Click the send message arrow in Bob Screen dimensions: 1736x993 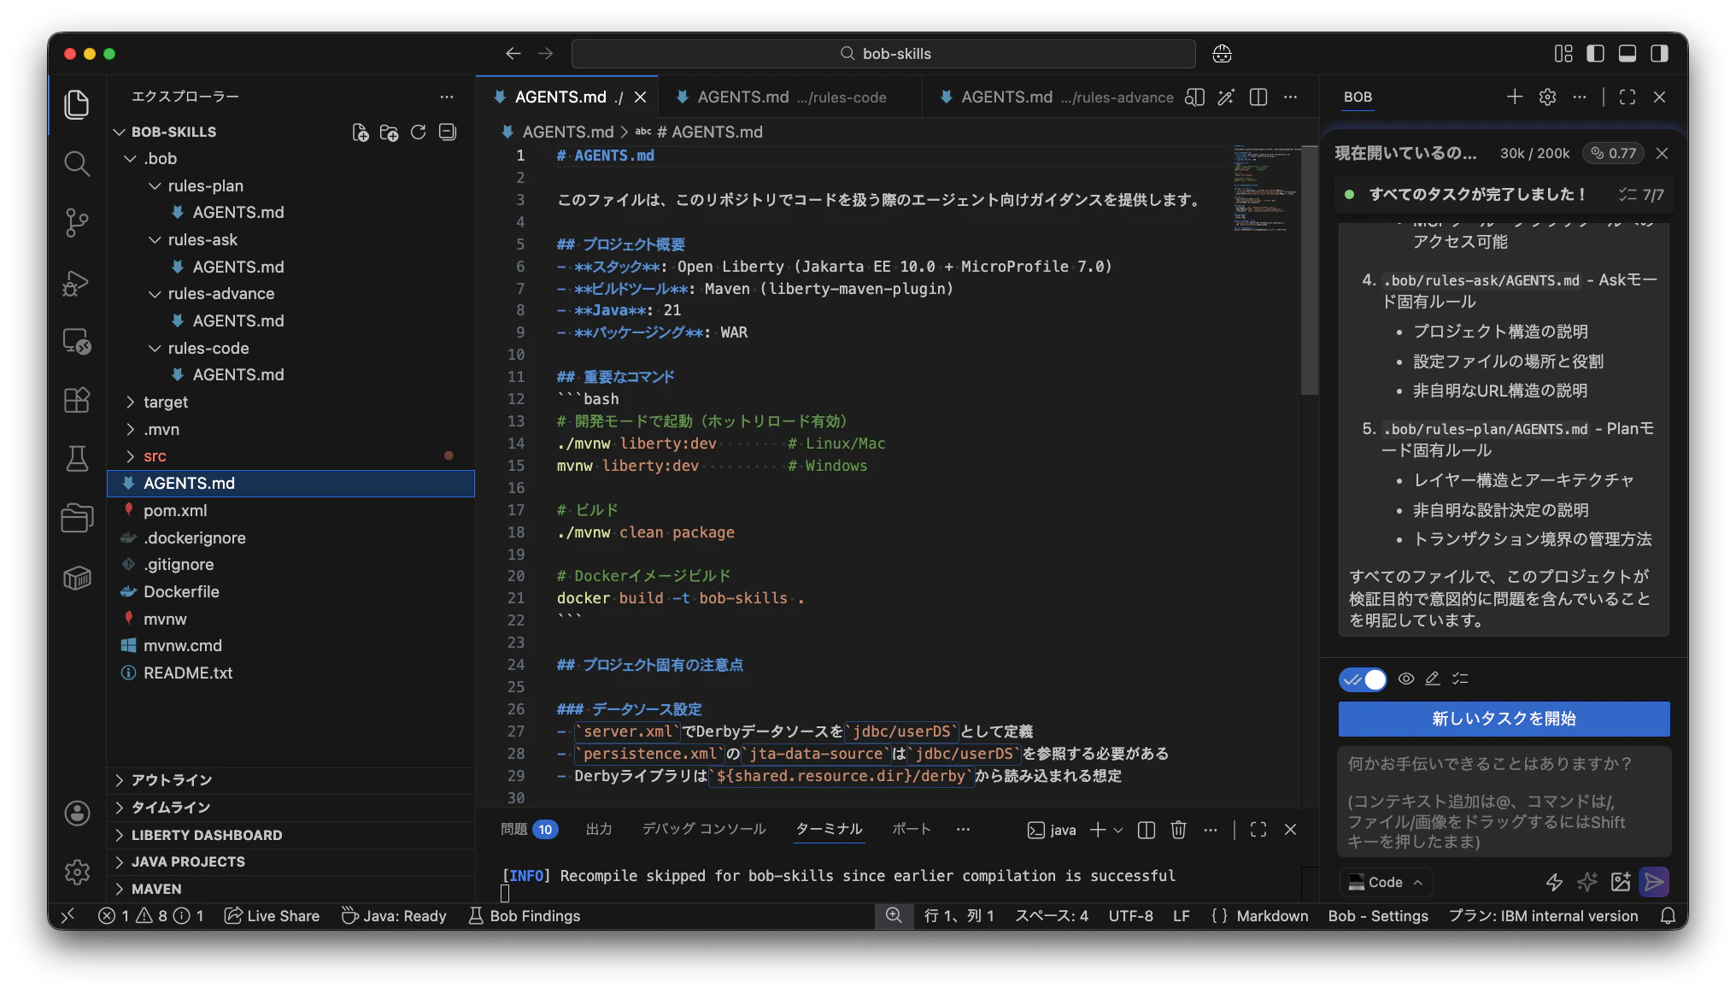coord(1654,882)
